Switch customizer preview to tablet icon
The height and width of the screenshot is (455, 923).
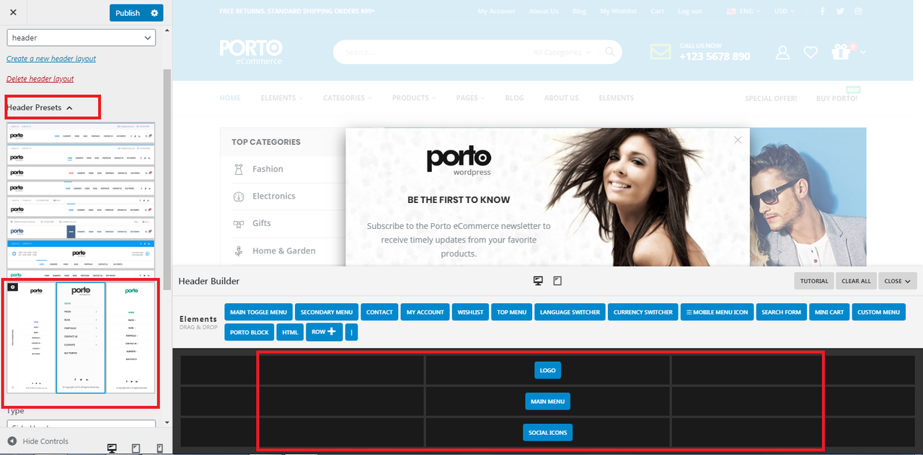coord(136,448)
